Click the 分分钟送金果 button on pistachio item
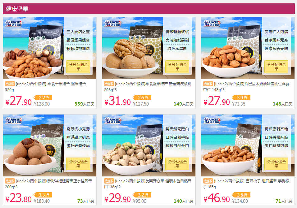The width and height of the screenshot is (297, 208). point(177,164)
